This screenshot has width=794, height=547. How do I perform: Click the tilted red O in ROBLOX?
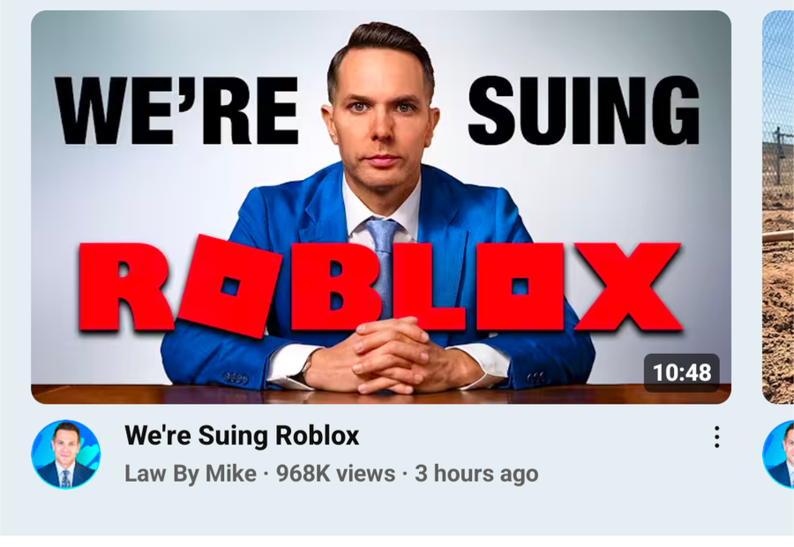230,286
